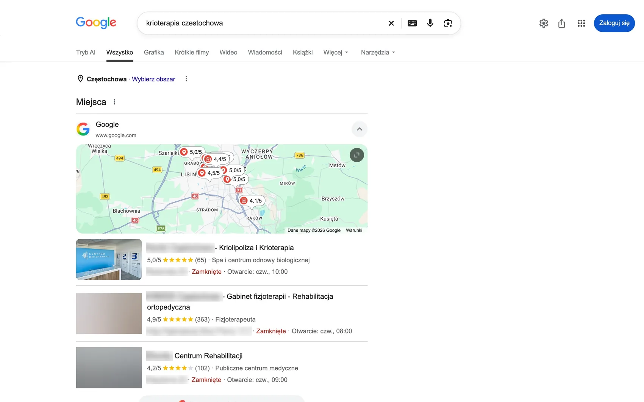The image size is (644, 402).
Task: Open the on-screen keyboard input tool
Action: pyautogui.click(x=412, y=23)
